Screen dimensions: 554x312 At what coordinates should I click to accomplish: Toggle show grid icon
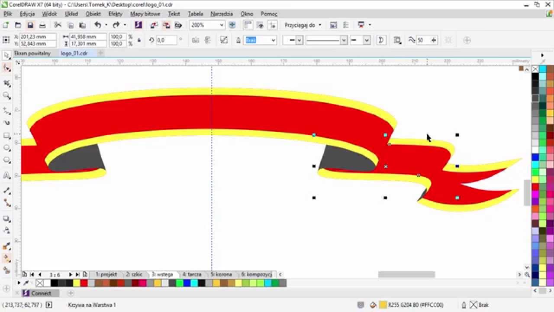[260, 25]
